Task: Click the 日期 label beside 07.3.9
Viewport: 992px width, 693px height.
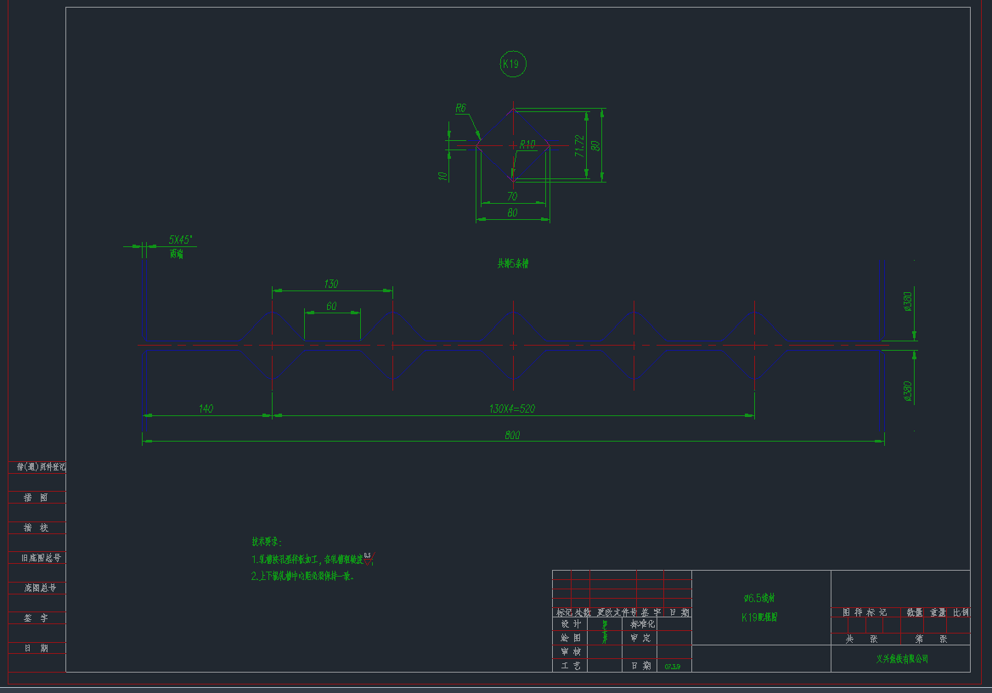Action: tap(640, 666)
